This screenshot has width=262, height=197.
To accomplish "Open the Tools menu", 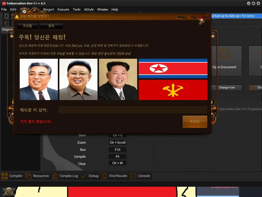I will 77,9.
